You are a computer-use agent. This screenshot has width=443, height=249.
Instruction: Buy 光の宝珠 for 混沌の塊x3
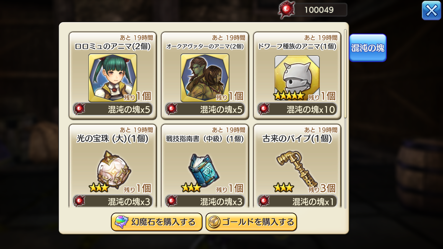(x=113, y=201)
